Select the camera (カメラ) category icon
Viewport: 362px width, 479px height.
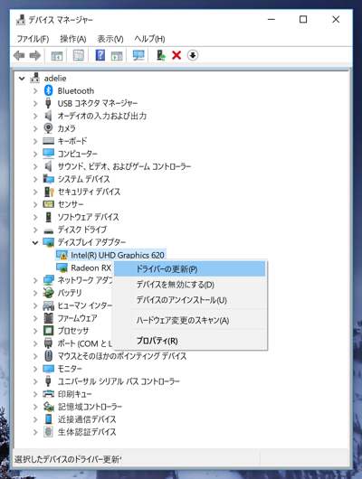click(48, 128)
